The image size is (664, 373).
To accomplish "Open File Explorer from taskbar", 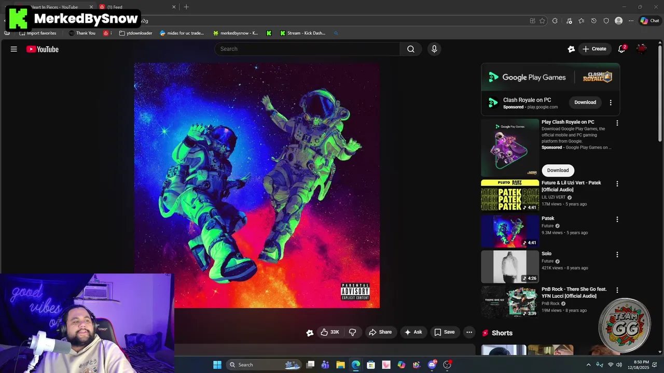I will click(340, 365).
